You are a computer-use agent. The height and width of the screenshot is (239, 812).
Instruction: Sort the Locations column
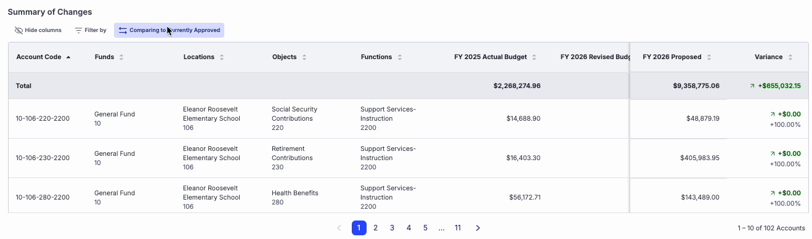pyautogui.click(x=222, y=57)
